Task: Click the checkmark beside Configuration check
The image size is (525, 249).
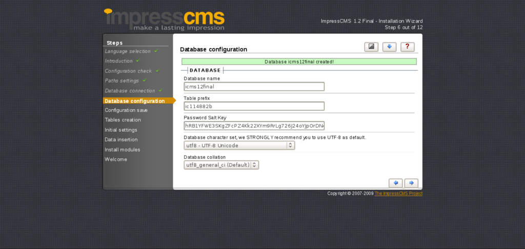Action: [x=158, y=71]
